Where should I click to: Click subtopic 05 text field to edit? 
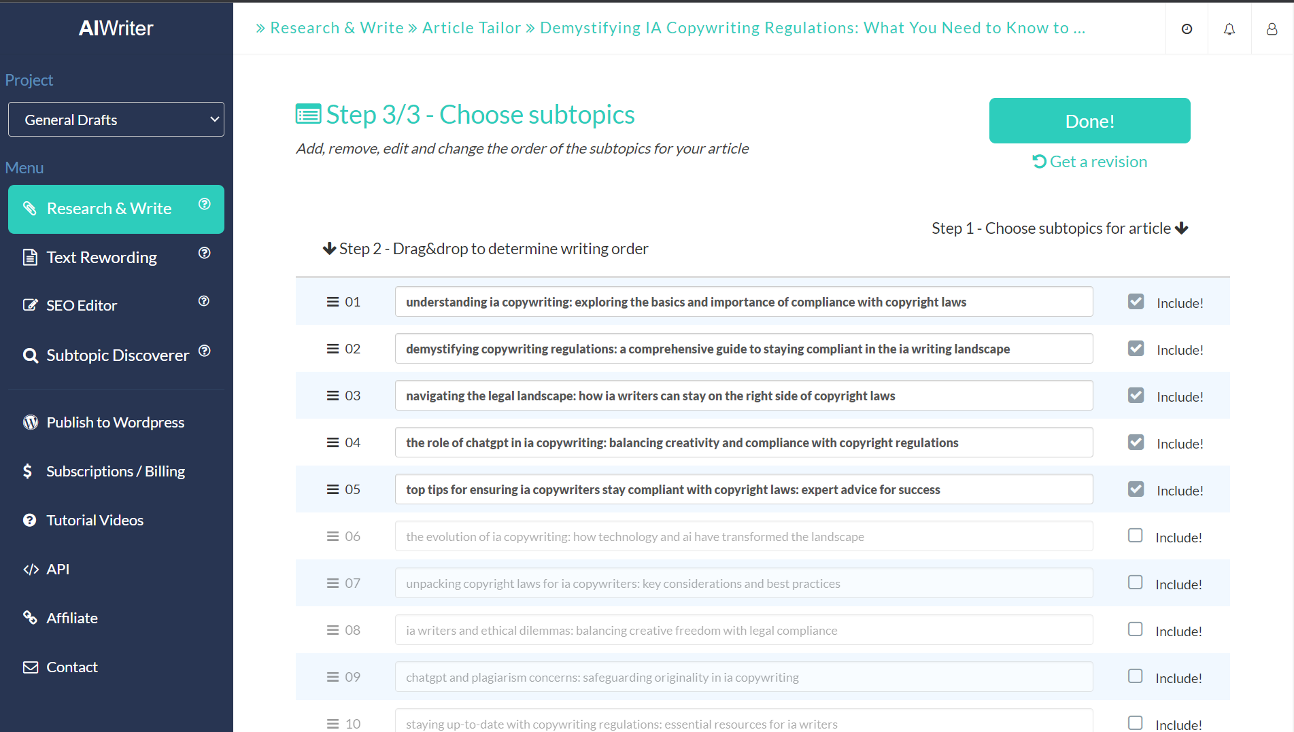[743, 489]
